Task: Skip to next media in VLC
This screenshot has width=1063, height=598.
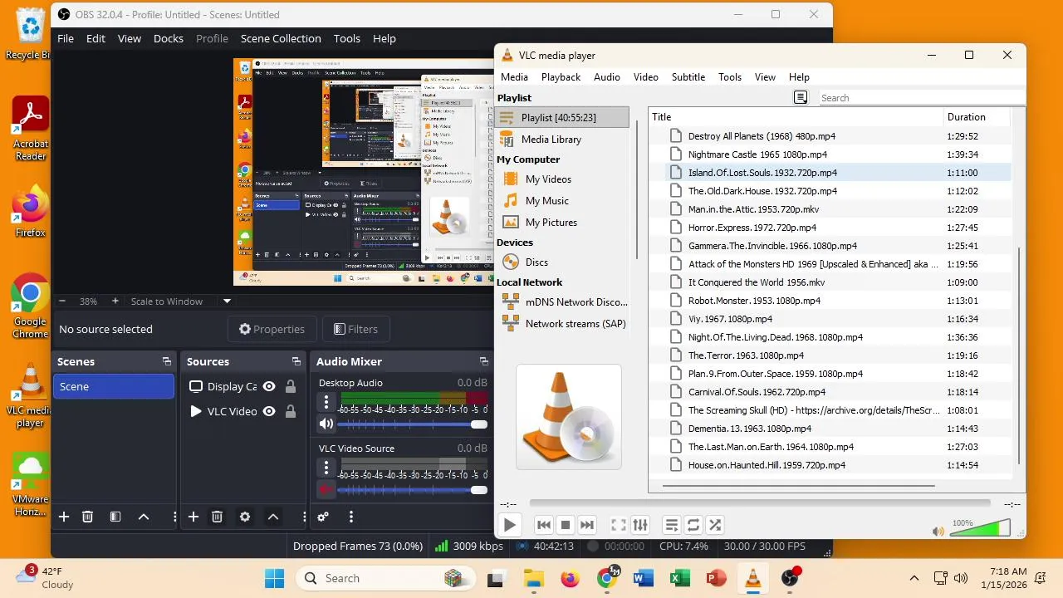Action: point(587,525)
